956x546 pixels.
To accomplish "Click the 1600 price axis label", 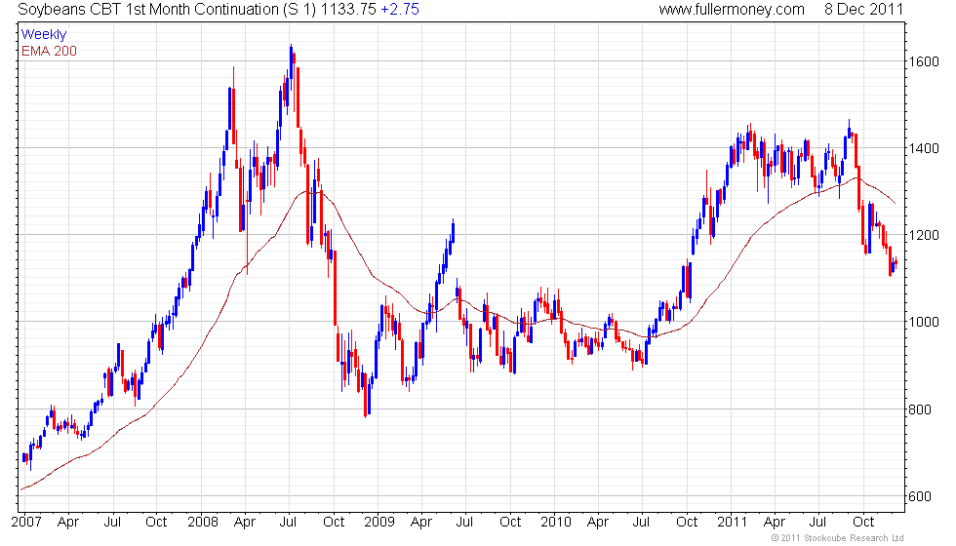I will 924,61.
